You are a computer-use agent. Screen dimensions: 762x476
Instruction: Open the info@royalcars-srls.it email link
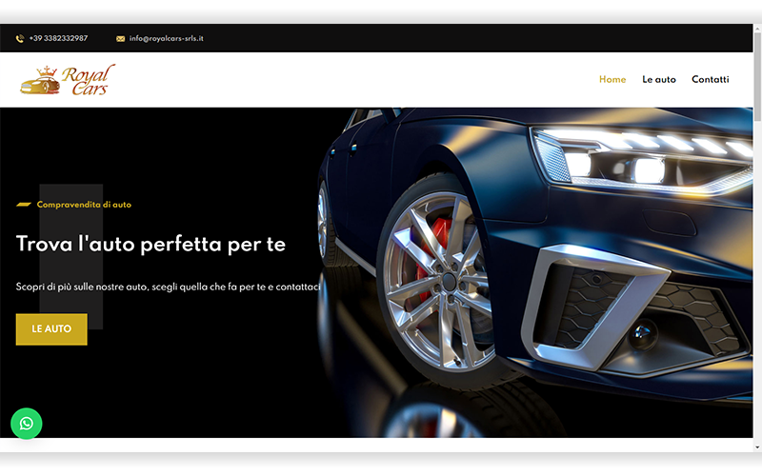166,38
